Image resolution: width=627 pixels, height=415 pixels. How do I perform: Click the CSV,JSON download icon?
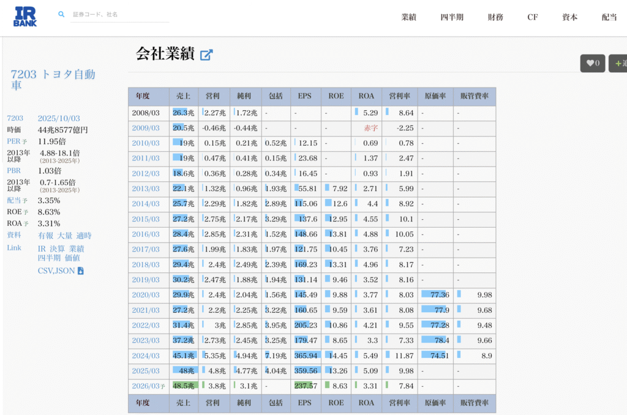click(x=80, y=271)
